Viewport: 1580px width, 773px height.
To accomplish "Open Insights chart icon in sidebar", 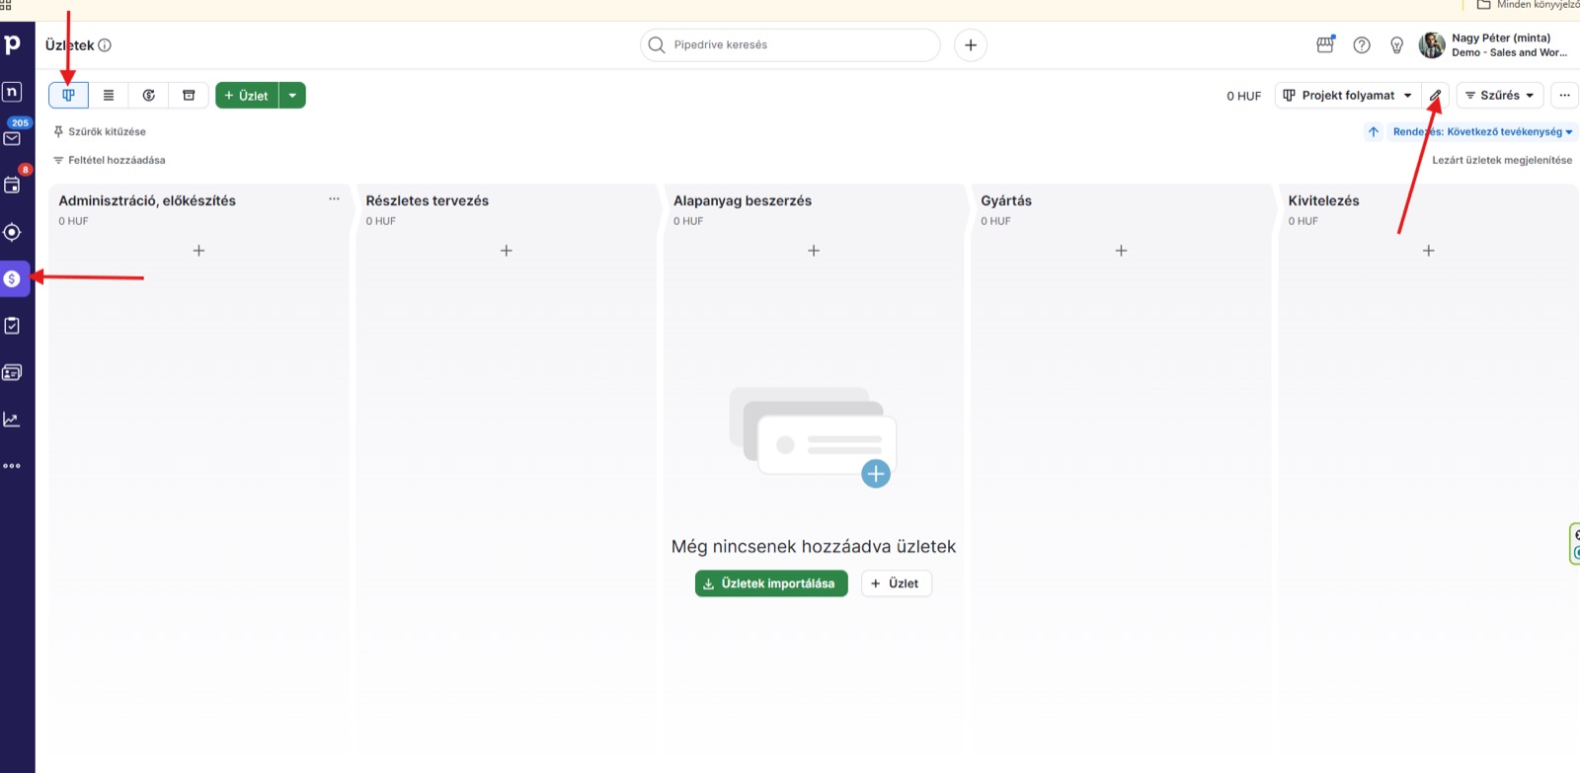I will (13, 420).
